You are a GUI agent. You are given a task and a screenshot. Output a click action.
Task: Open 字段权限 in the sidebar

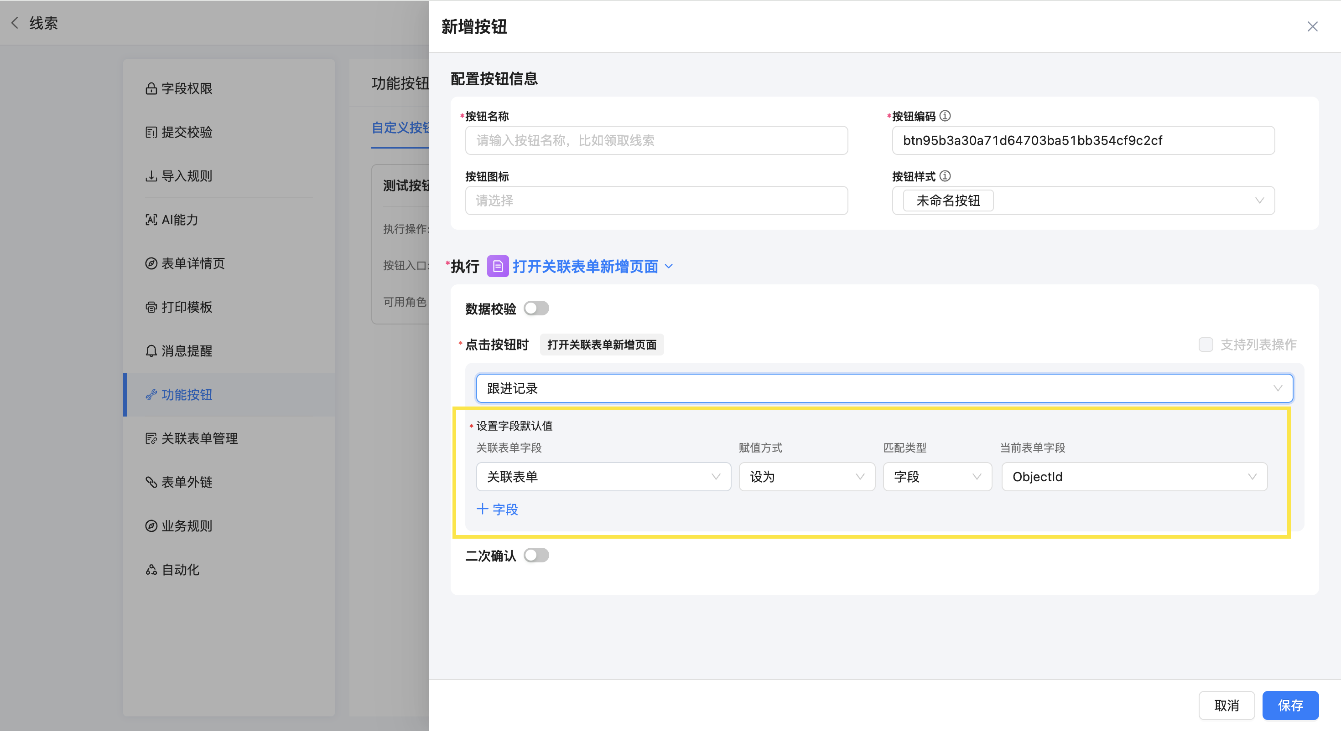[x=229, y=89]
